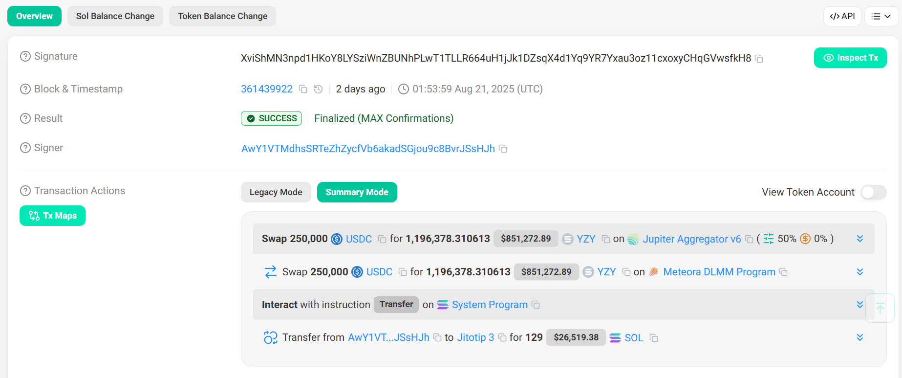Click the help icon next to Result
This screenshot has height=378, width=902.
pyautogui.click(x=25, y=118)
